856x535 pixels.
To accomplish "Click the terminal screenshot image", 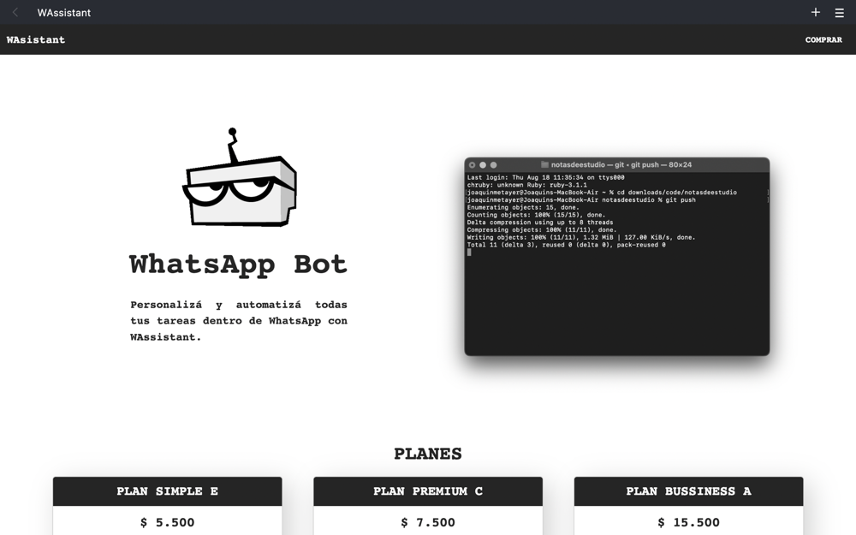I will coord(617,257).
